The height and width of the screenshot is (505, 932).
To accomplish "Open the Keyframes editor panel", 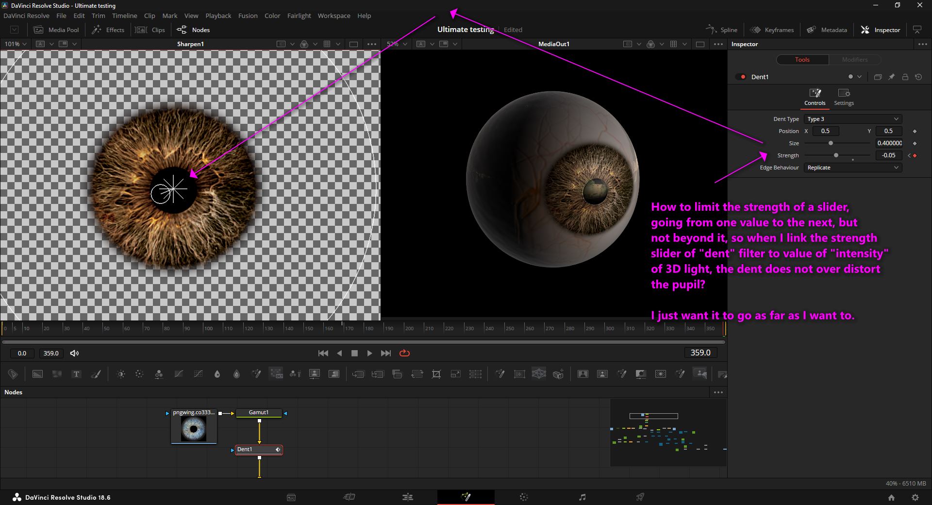I will [x=772, y=30].
